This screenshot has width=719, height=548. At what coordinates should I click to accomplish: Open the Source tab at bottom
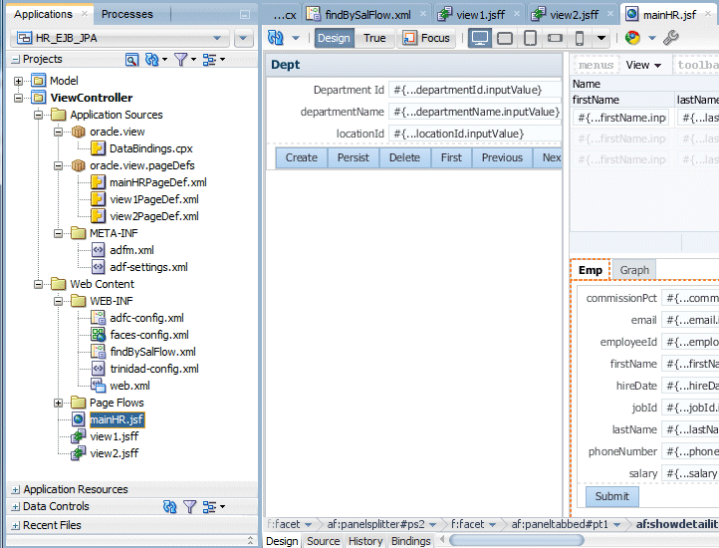coord(324,541)
